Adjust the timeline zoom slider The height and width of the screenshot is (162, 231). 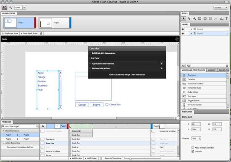(130, 159)
